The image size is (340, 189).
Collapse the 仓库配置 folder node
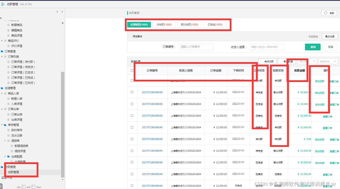pyautogui.click(x=5, y=157)
